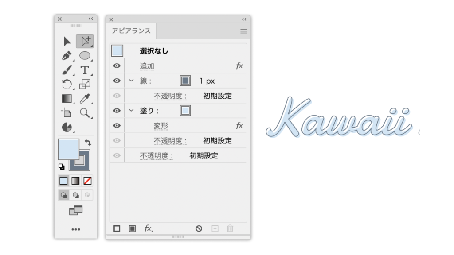454x255 pixels.
Task: Open Edit Toolbar three dots
Action: (x=76, y=229)
